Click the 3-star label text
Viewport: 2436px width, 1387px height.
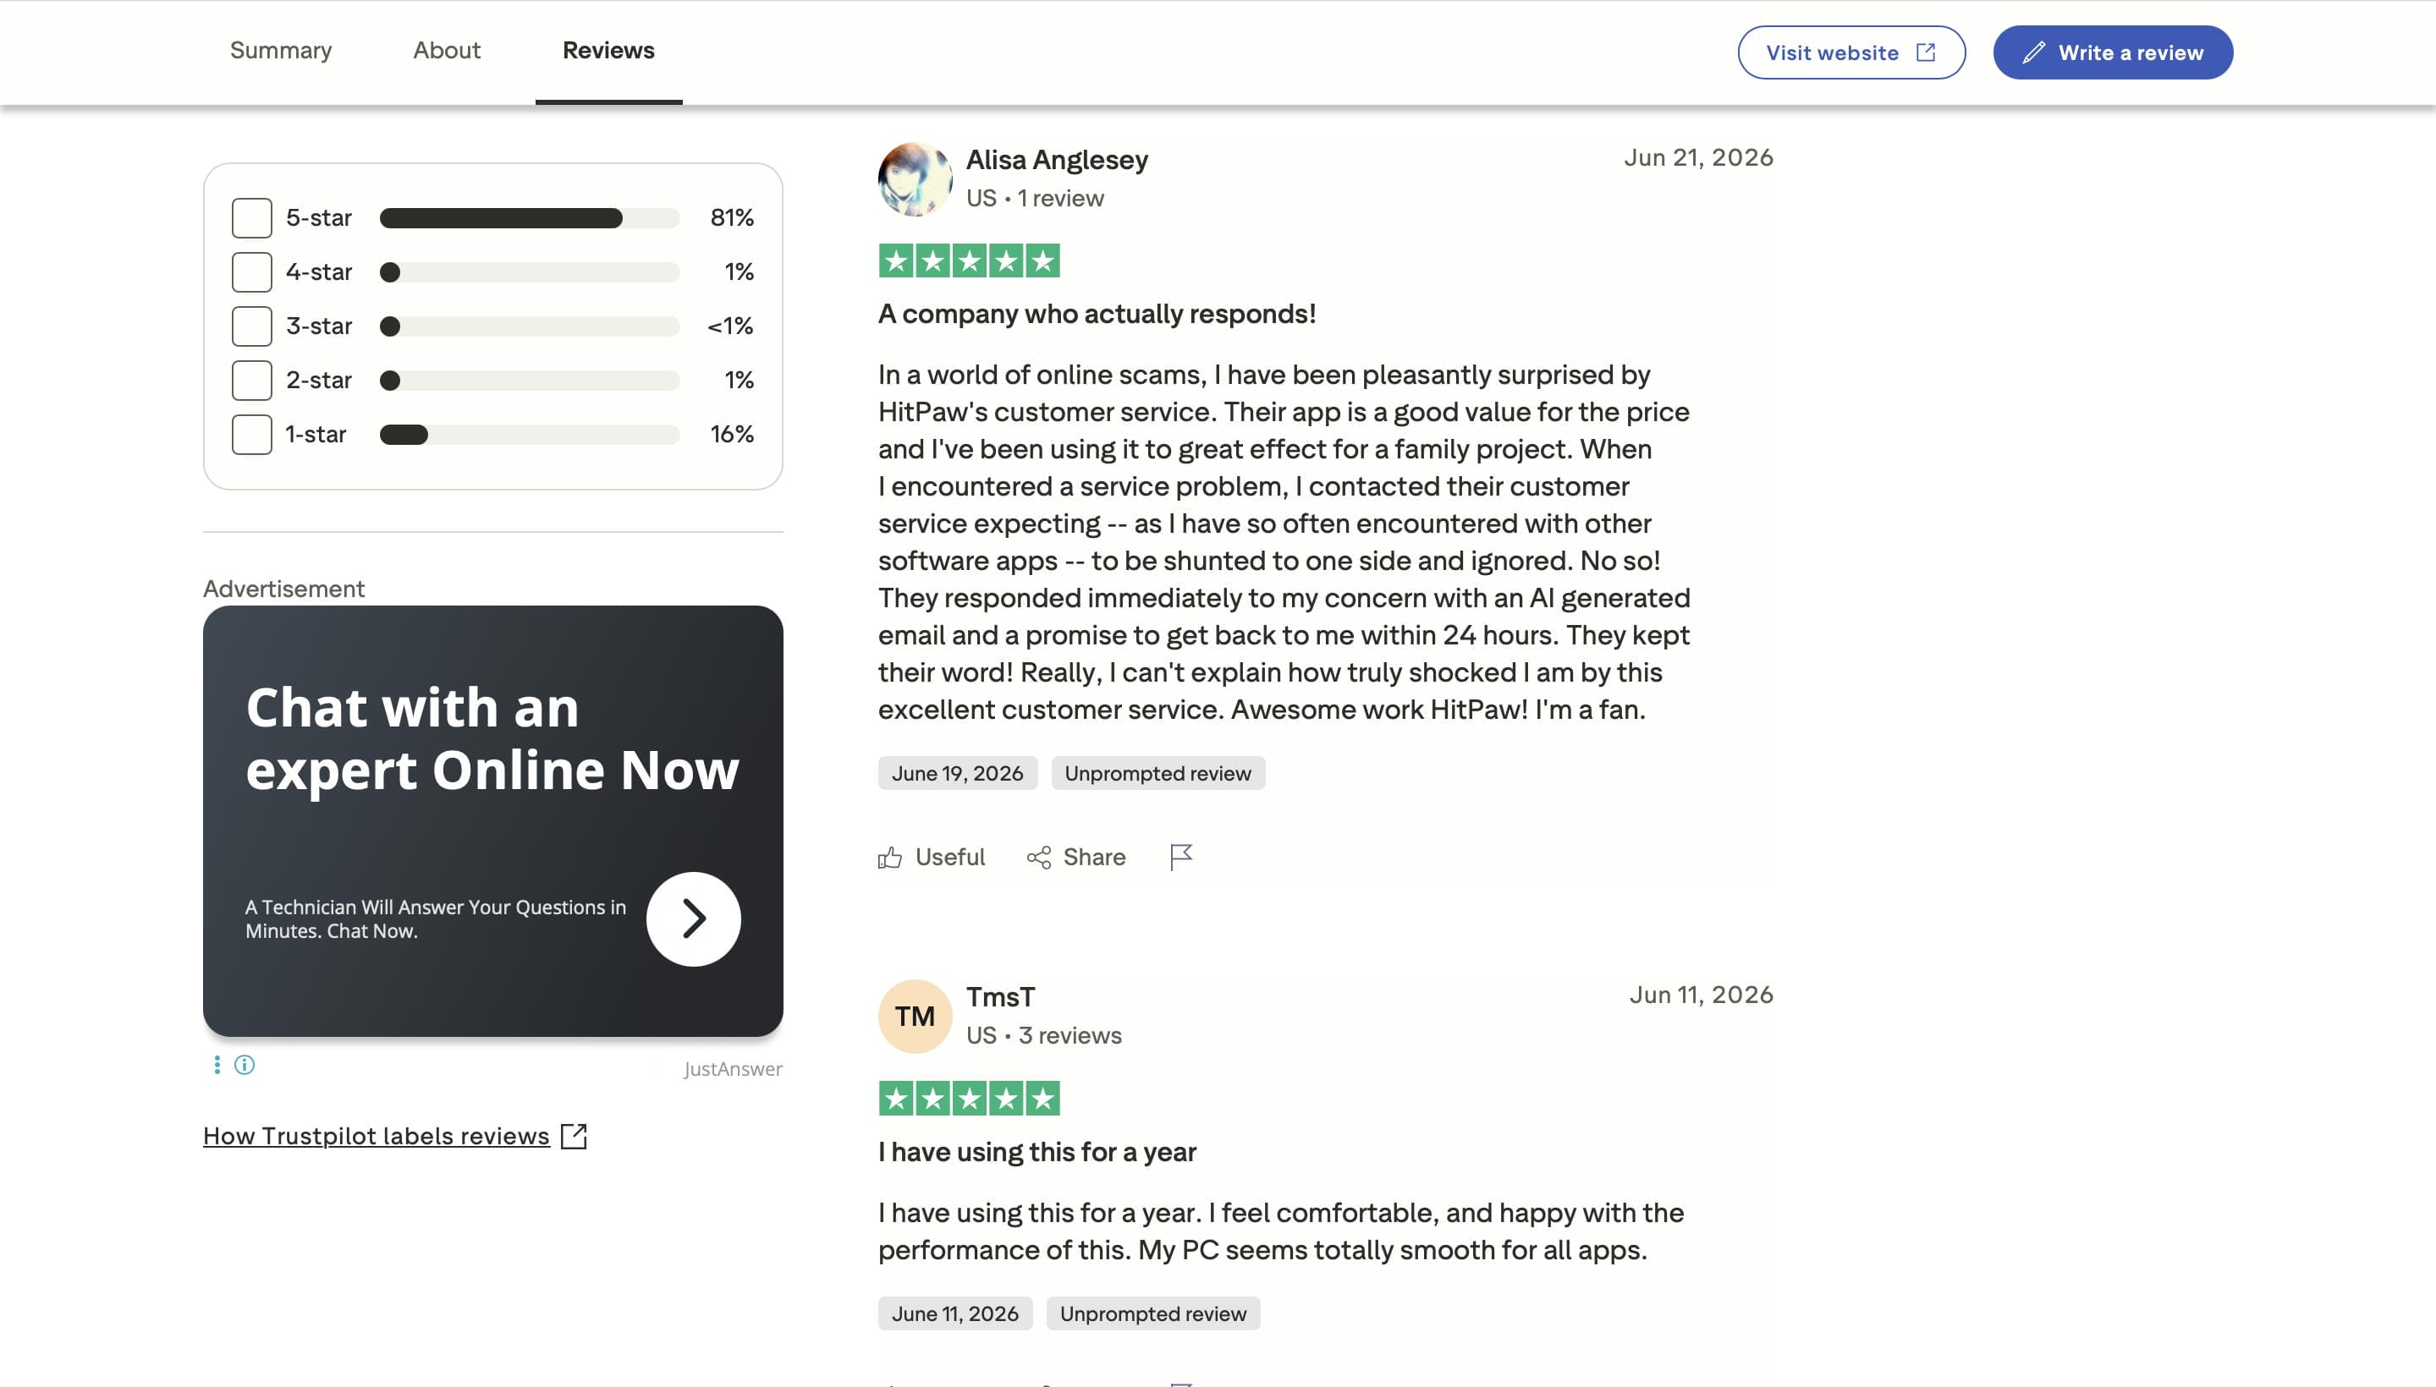tap(319, 326)
